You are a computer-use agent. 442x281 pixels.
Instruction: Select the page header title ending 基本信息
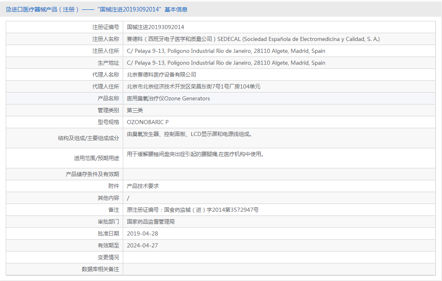[99, 9]
